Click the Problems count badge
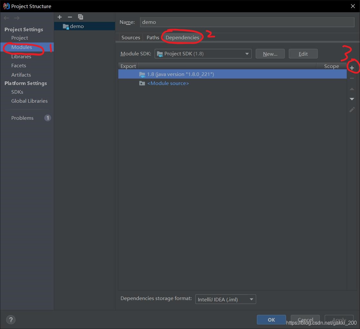The height and width of the screenshot is (329, 360). tap(47, 118)
